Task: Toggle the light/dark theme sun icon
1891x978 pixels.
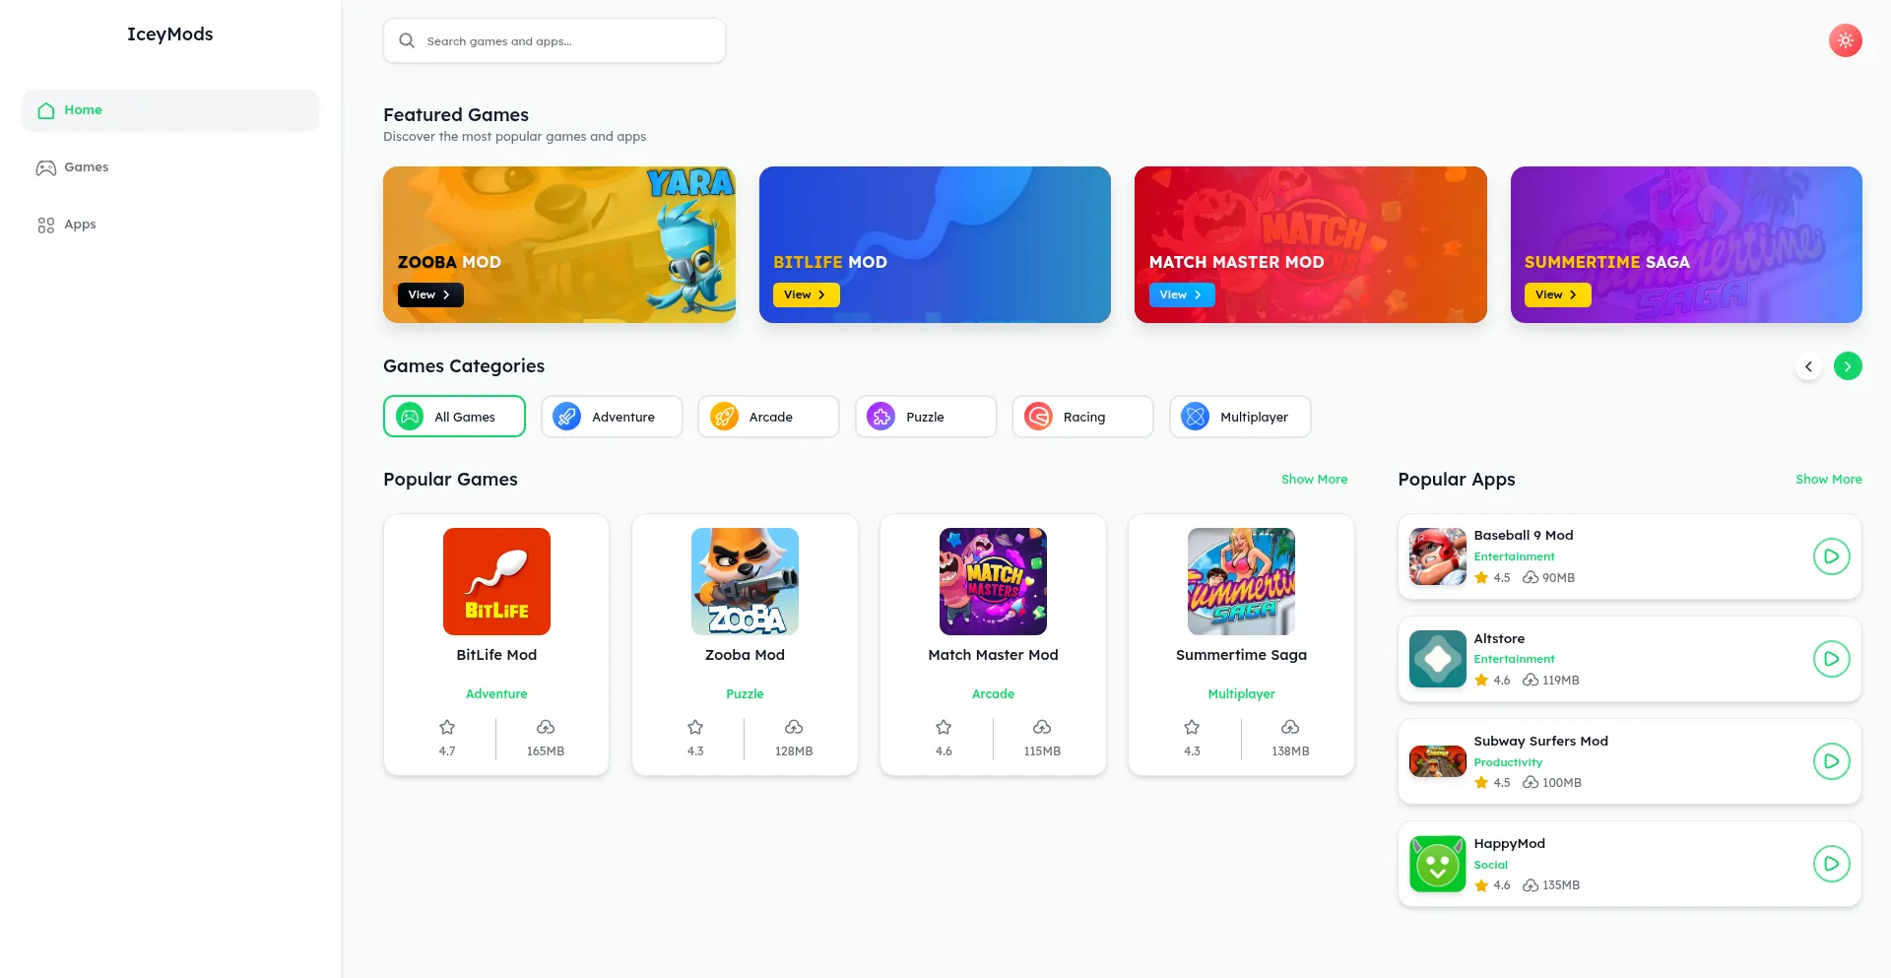Action: click(1845, 40)
